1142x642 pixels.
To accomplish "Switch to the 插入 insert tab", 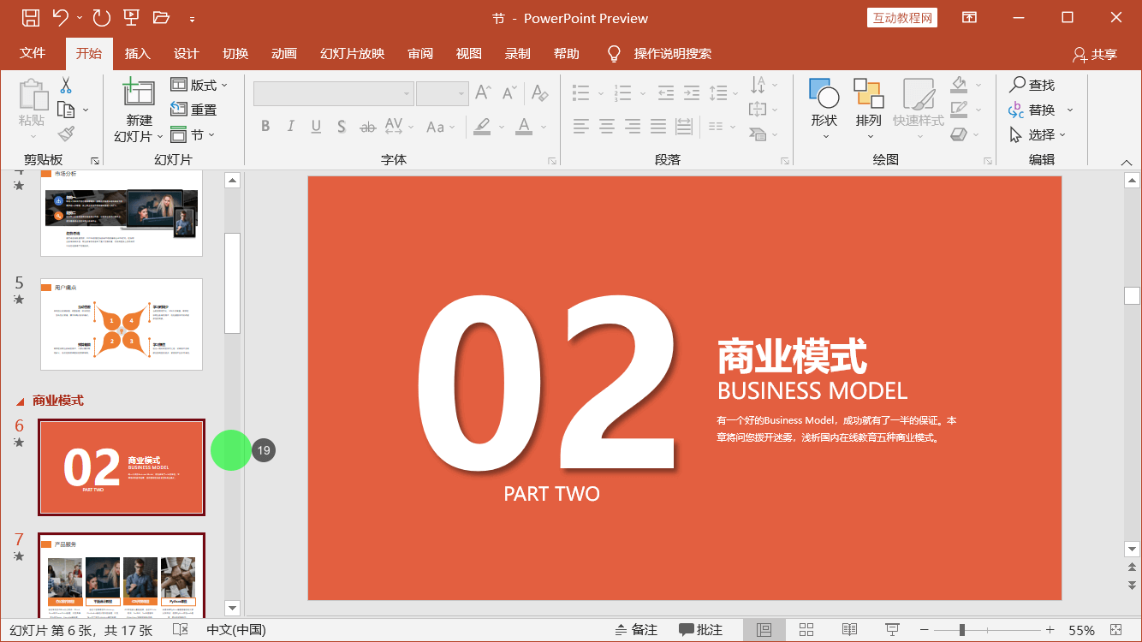I will click(x=137, y=53).
